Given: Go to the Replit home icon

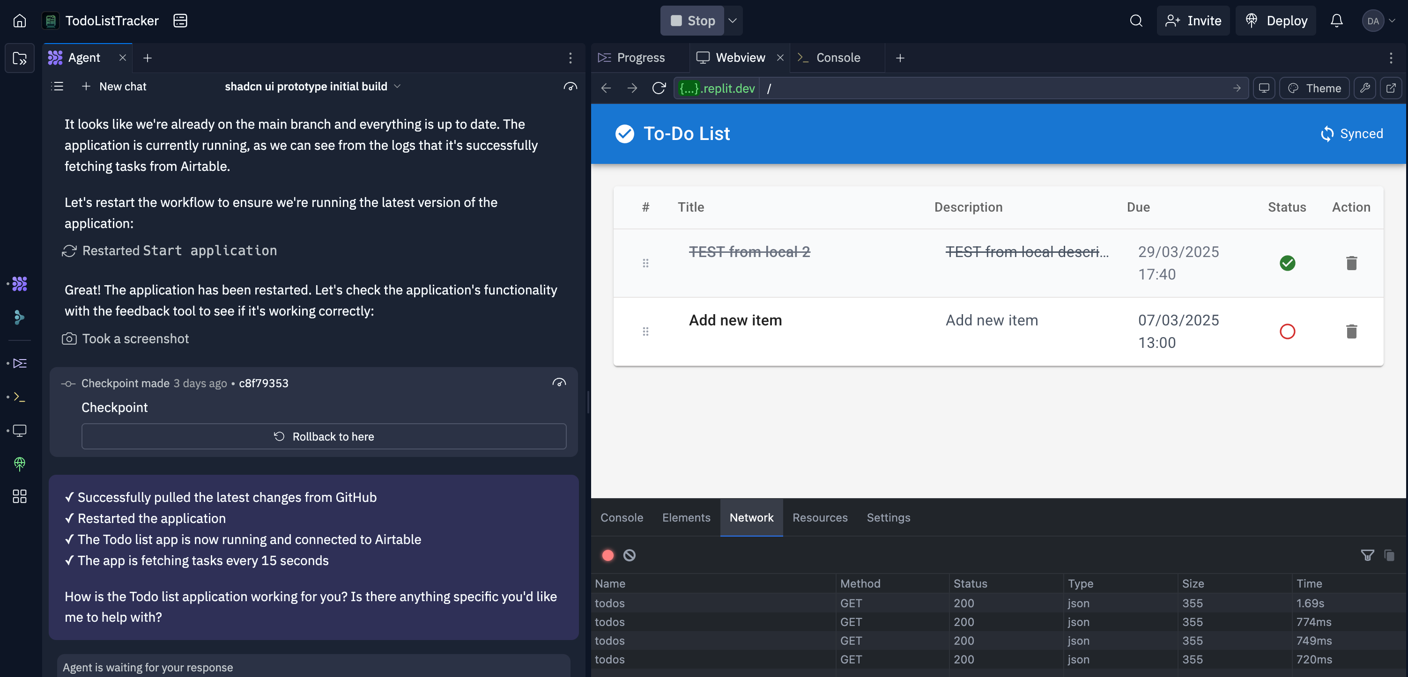Looking at the screenshot, I should point(20,21).
